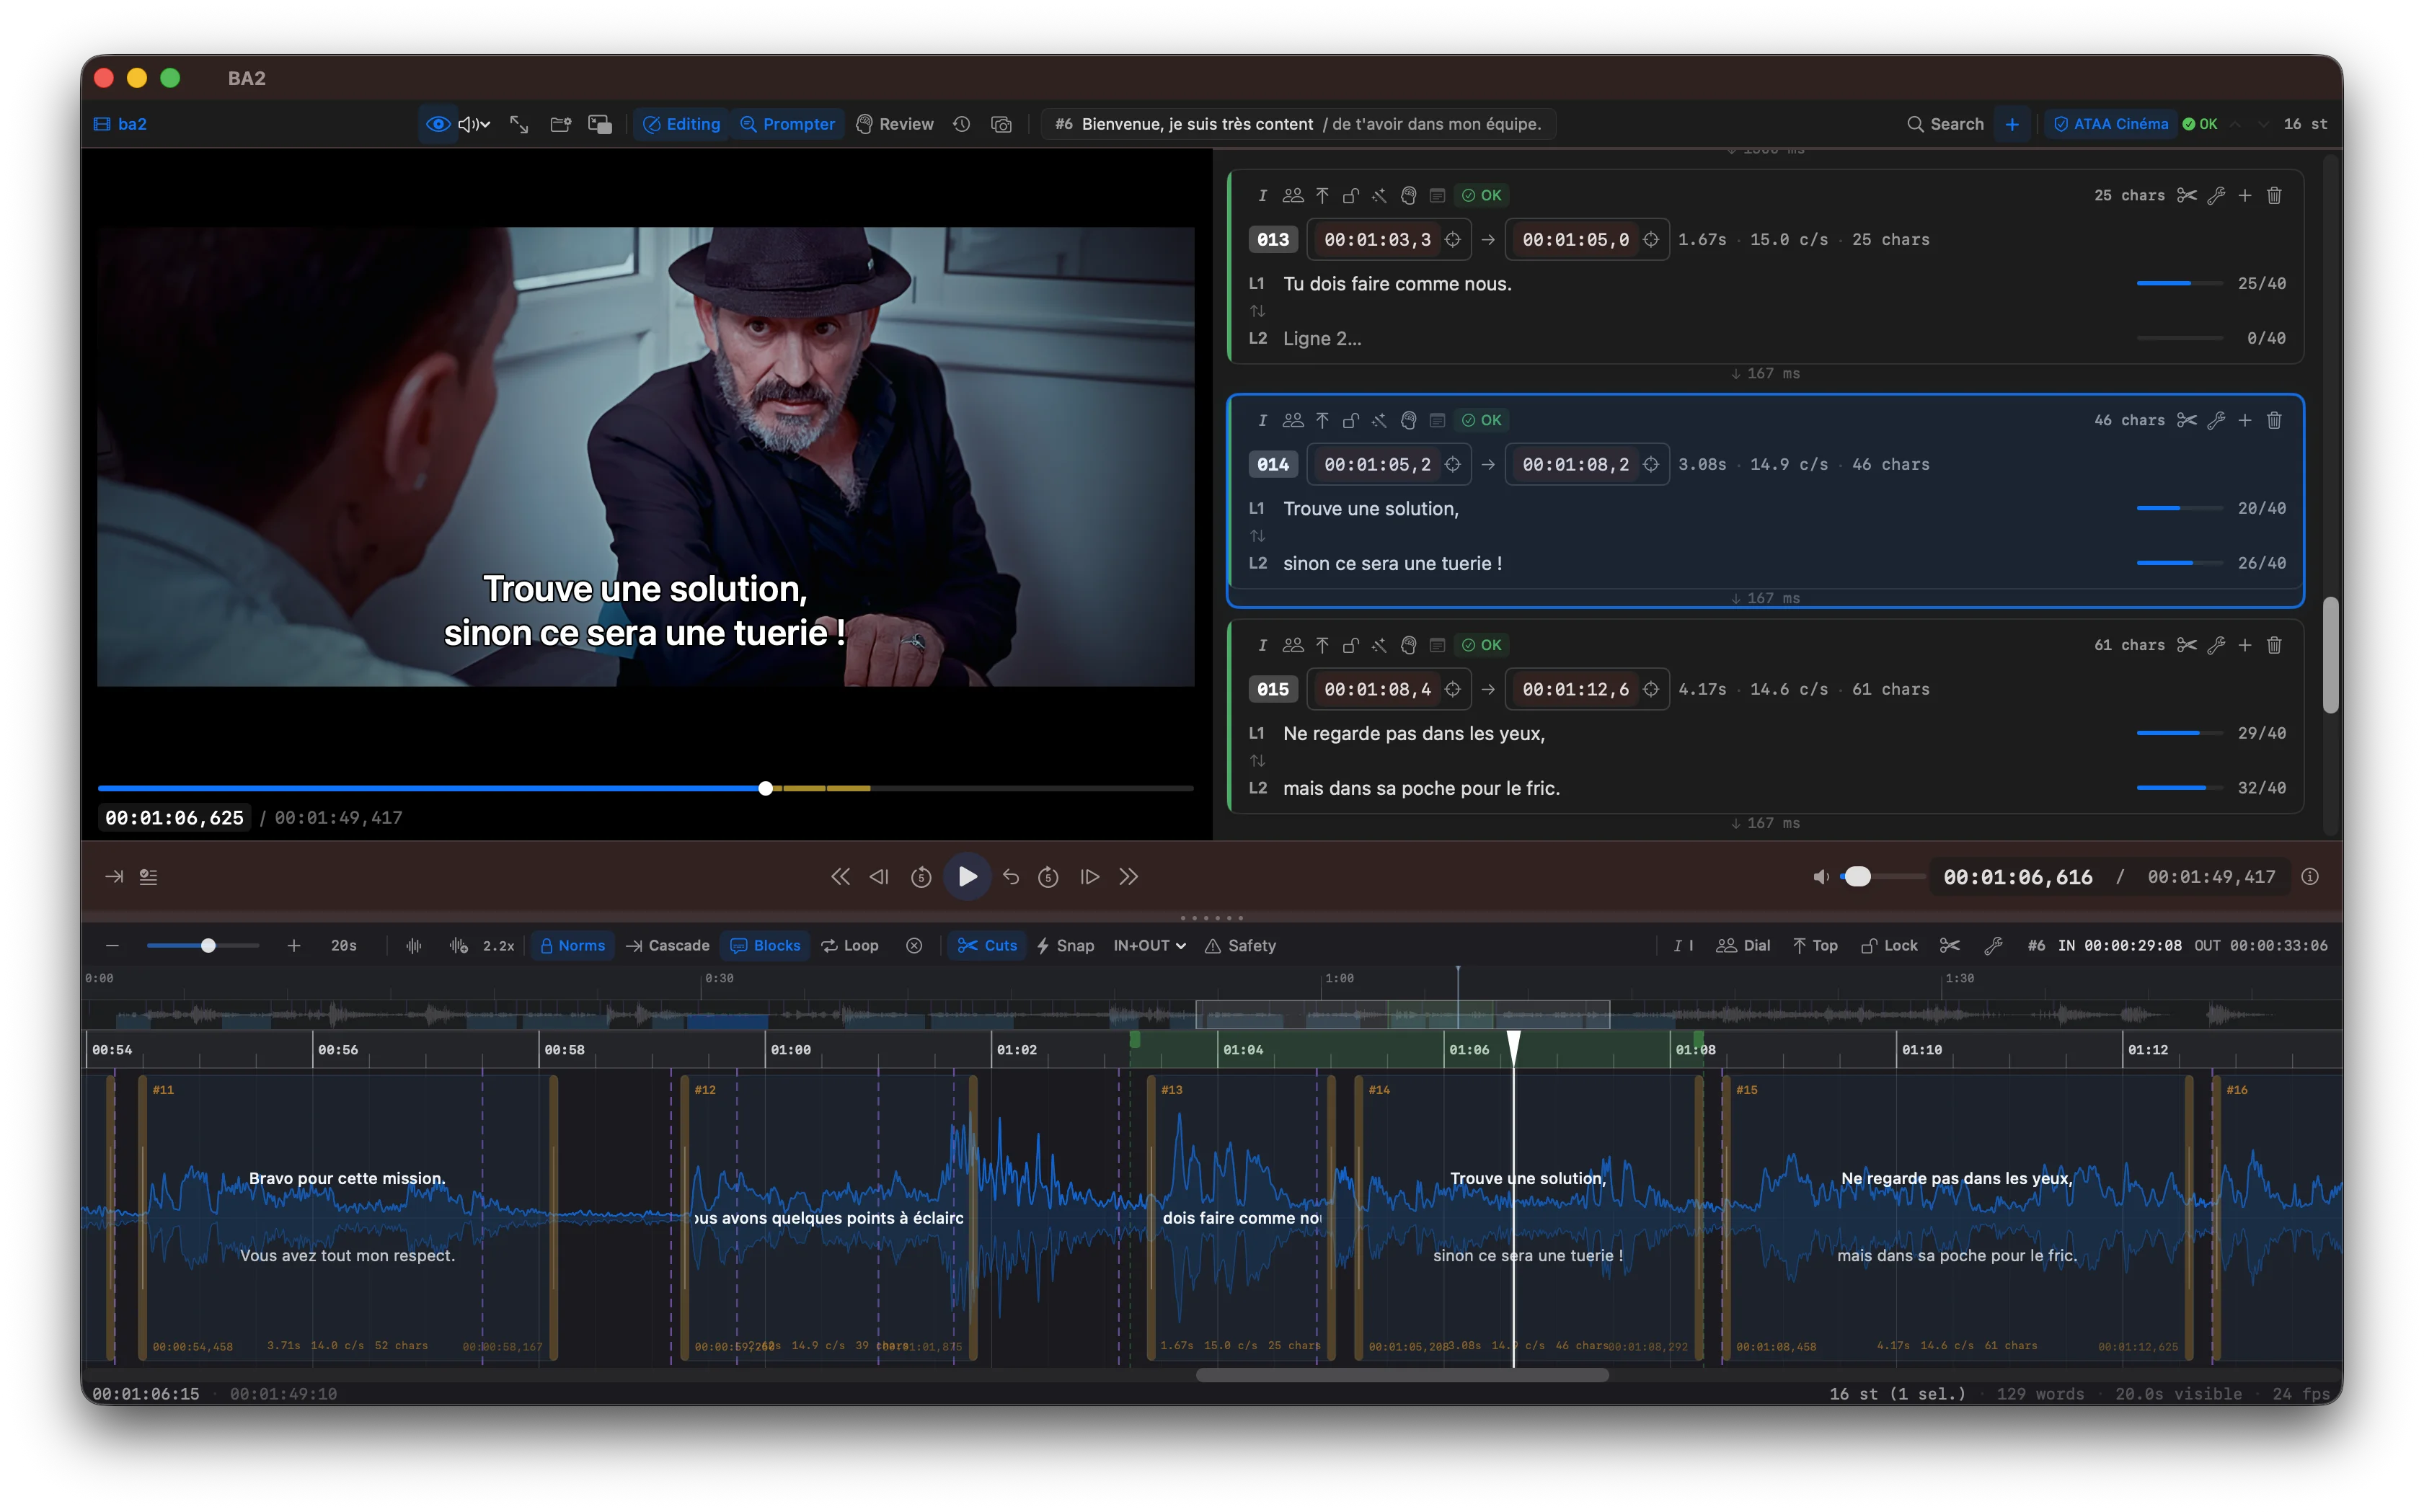Click the magic wand fix icon on subtitle 013
This screenshot has height=1512, width=2424.
(x=1381, y=195)
